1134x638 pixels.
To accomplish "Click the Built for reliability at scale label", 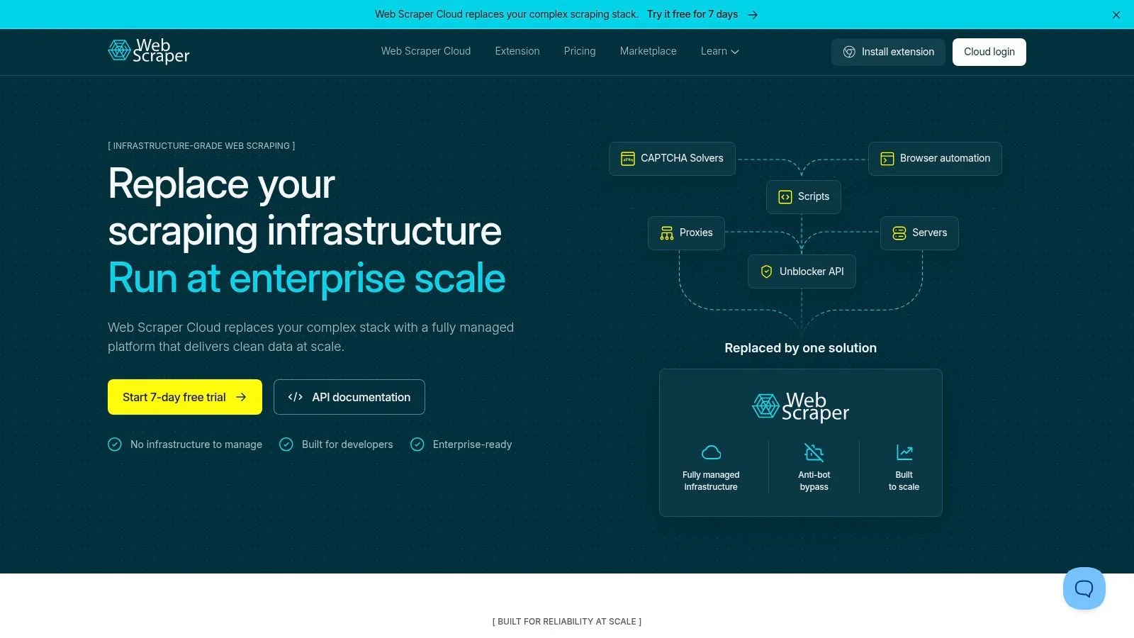I will coord(567,622).
